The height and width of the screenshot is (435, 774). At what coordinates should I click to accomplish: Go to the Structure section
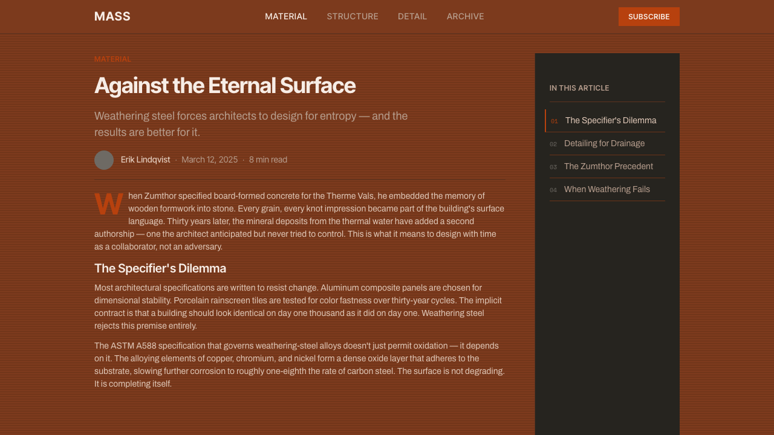pyautogui.click(x=353, y=16)
